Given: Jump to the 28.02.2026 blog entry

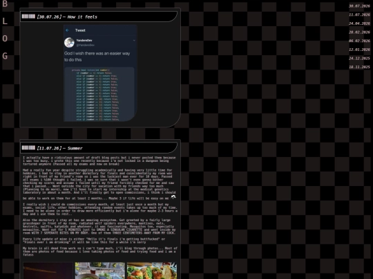Looking at the screenshot, I should [359, 32].
